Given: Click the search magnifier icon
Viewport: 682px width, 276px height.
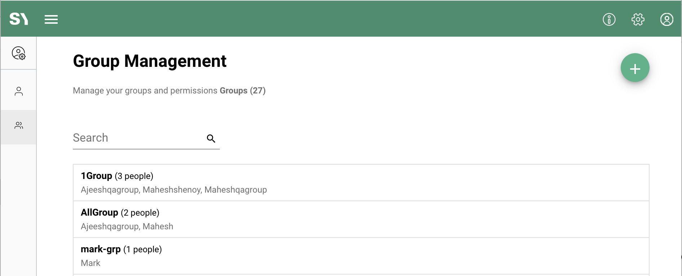Looking at the screenshot, I should point(211,138).
